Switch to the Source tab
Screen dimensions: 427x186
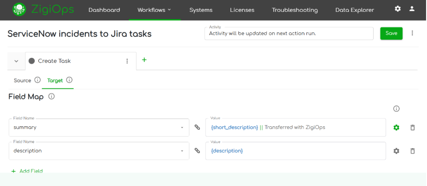(22, 80)
